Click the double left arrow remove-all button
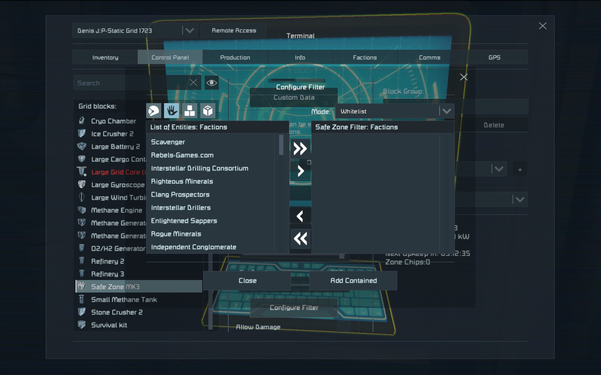Screen dimensions: 601x375 300,239
